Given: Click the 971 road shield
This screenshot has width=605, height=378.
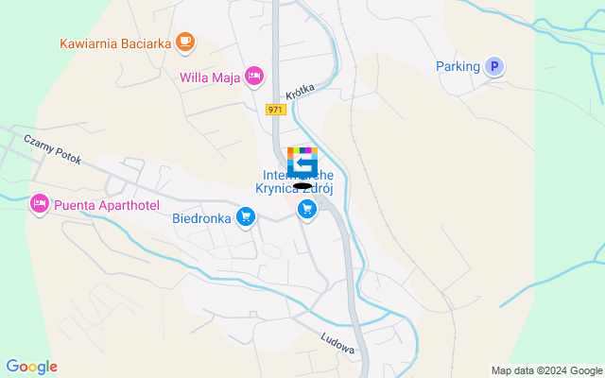Looking at the screenshot, I should 275,110.
